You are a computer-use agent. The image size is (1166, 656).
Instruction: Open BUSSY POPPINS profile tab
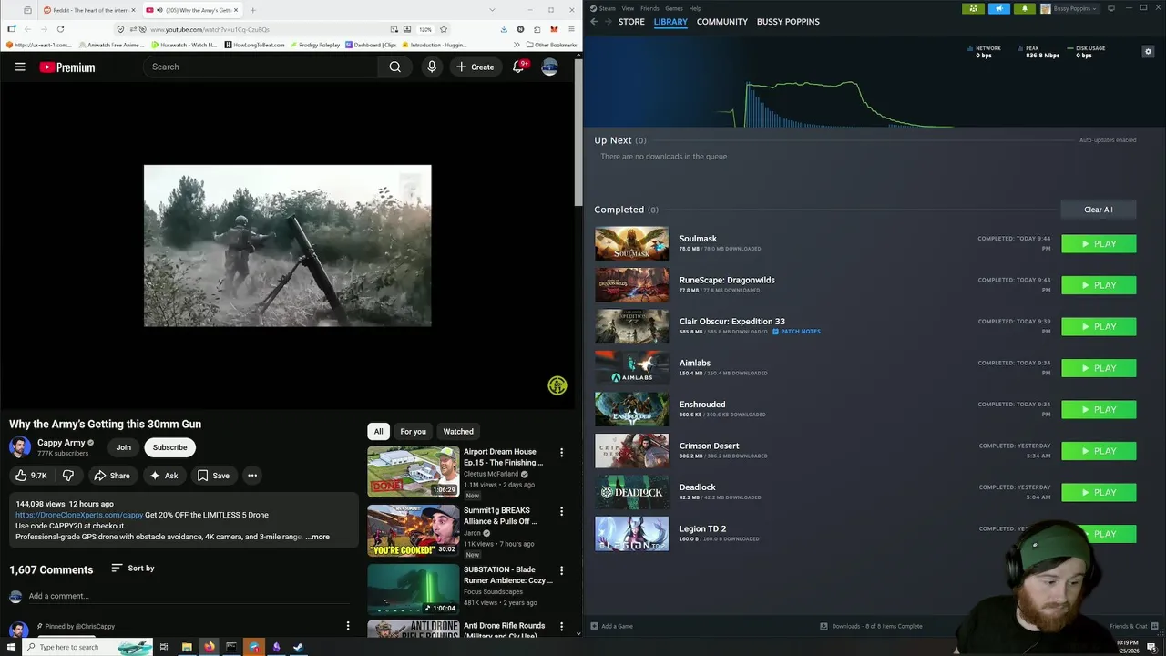tap(788, 21)
